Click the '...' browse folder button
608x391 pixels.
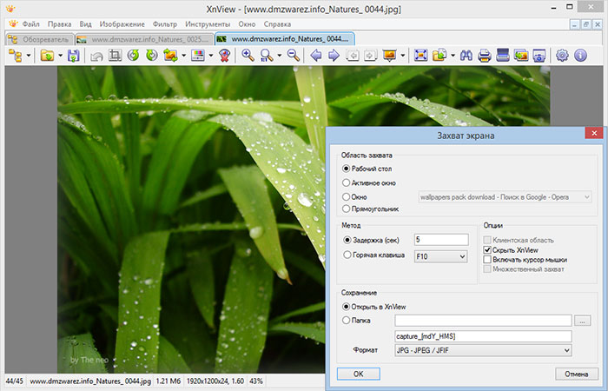tap(583, 321)
